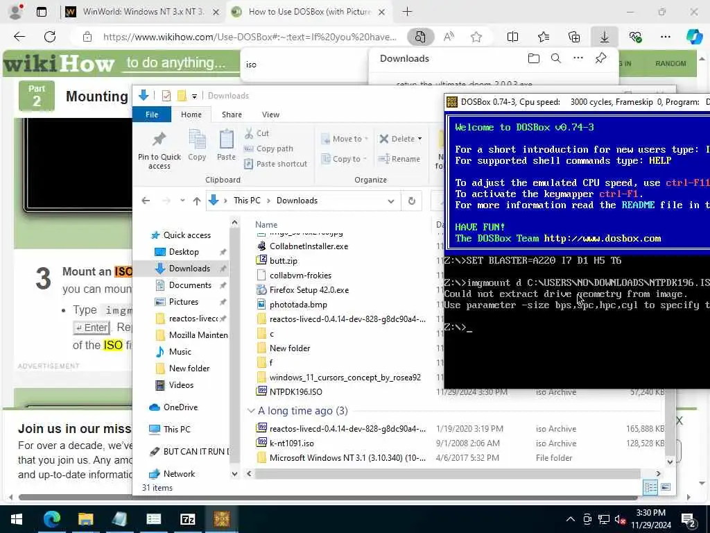The height and width of the screenshot is (533, 710).
Task: Click RANDOM link on wikiHow header
Action: [670, 63]
